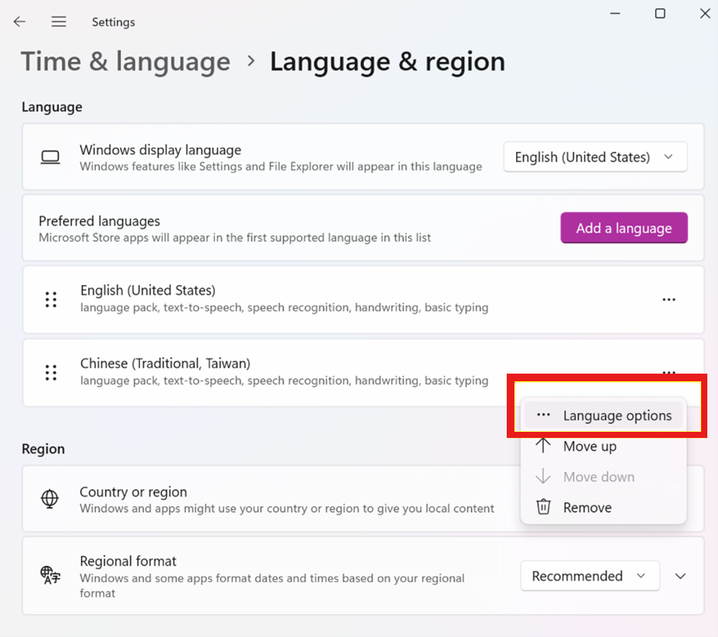Screen dimensions: 718x637
Task: Minimize the Settings window
Action: (615, 14)
